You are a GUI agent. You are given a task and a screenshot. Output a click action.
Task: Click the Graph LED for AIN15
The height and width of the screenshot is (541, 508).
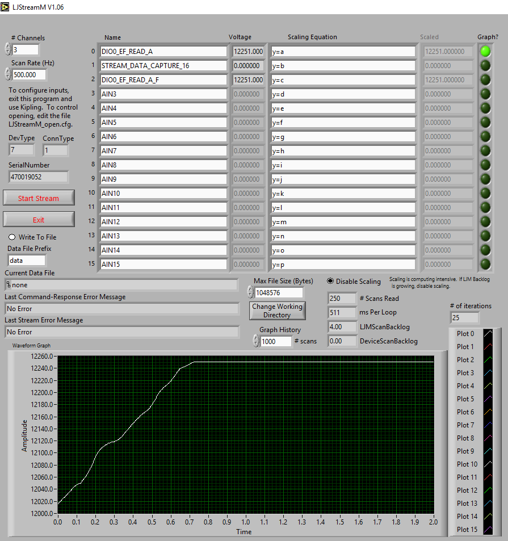(486, 264)
